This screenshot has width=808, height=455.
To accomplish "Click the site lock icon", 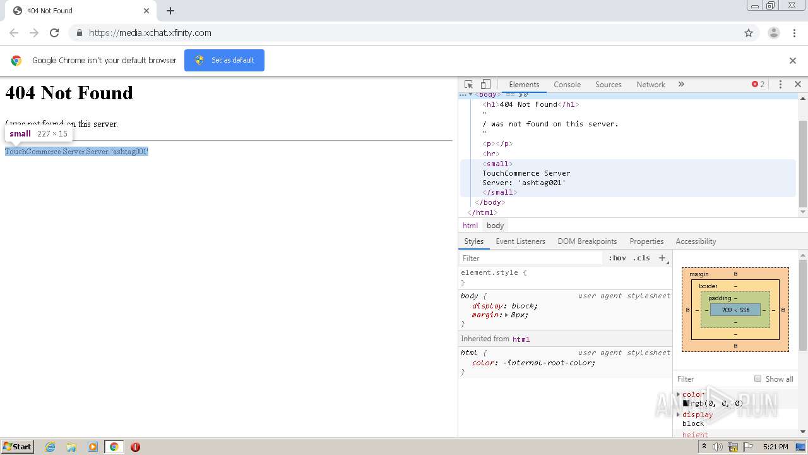I will [79, 33].
